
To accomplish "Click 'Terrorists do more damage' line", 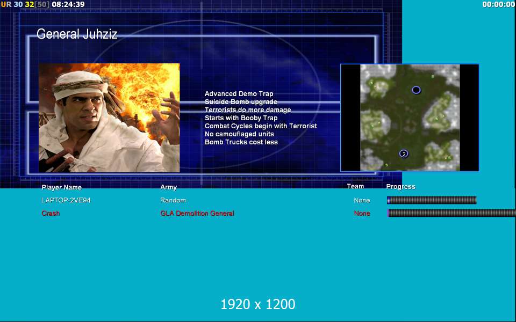I will (248, 109).
